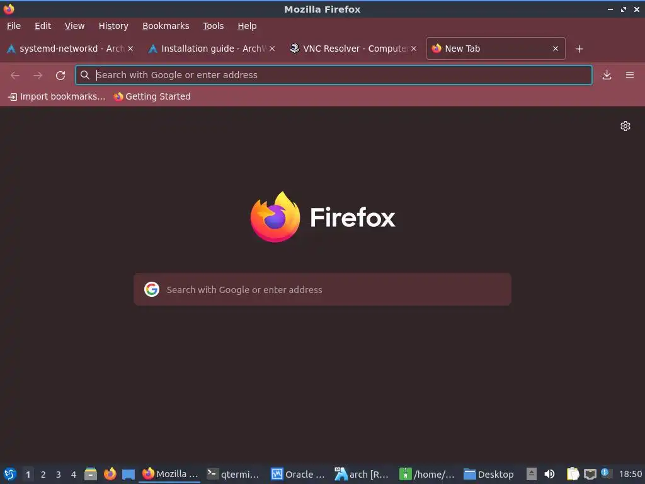The height and width of the screenshot is (484, 645).
Task: Focus the center page search box
Action: 322,289
